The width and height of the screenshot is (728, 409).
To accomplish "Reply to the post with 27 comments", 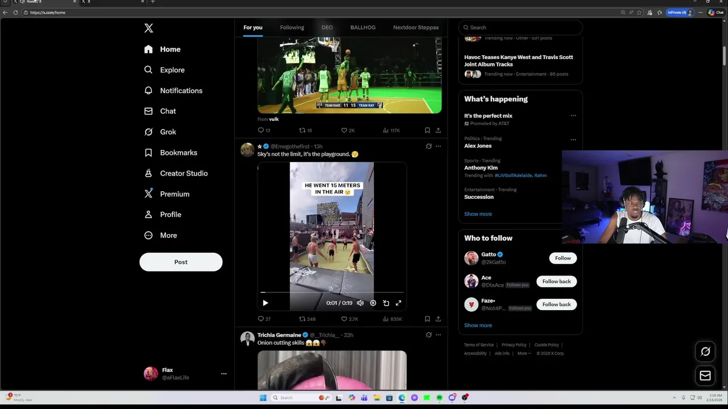I will [x=264, y=319].
